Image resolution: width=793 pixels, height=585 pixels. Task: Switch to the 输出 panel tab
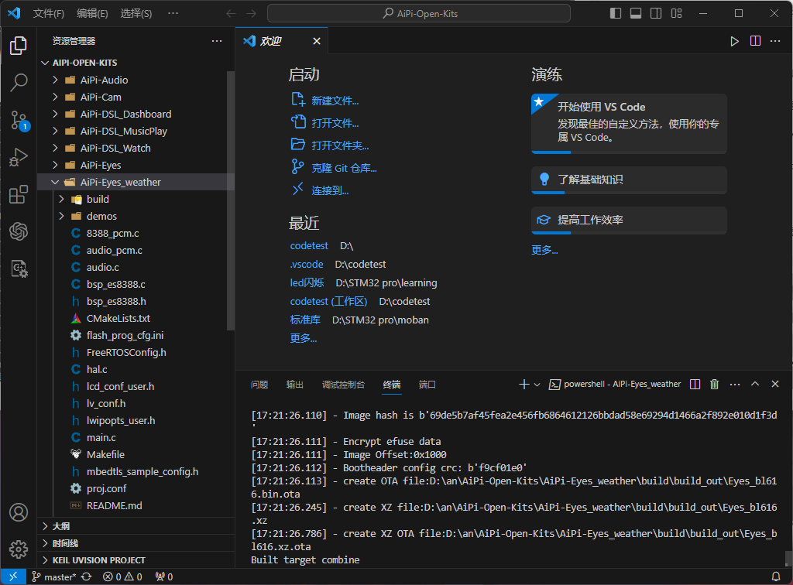click(295, 385)
